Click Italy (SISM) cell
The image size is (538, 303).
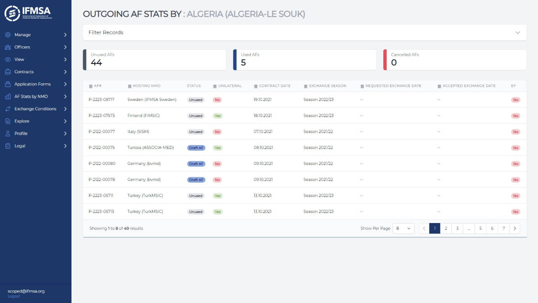pyautogui.click(x=138, y=132)
